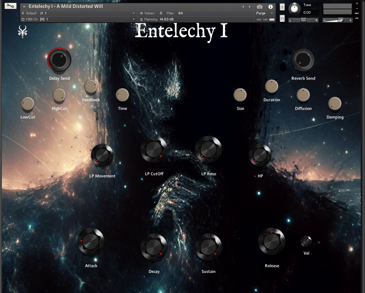Click the Tune value 0.00
The image size is (365, 293).
[307, 13]
